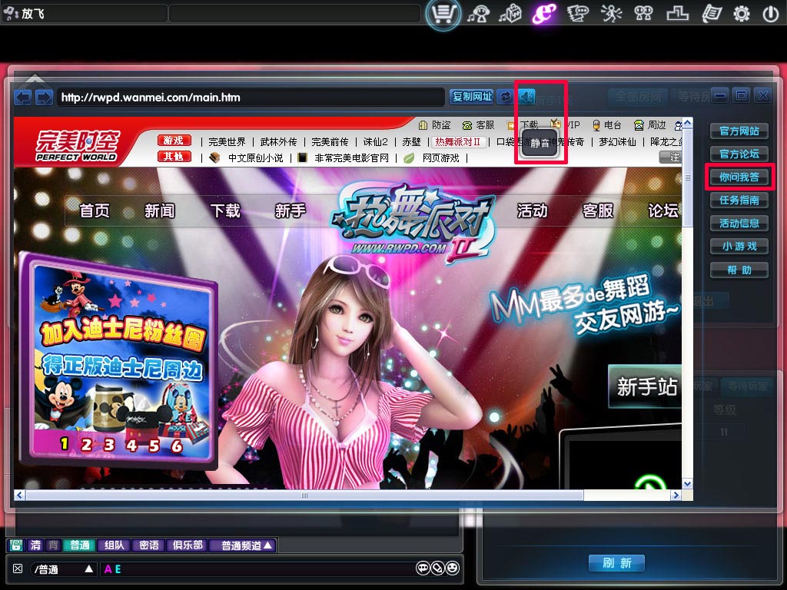Open the quest scroll icon
Screen dimensions: 787x590
pyautogui.click(x=711, y=14)
